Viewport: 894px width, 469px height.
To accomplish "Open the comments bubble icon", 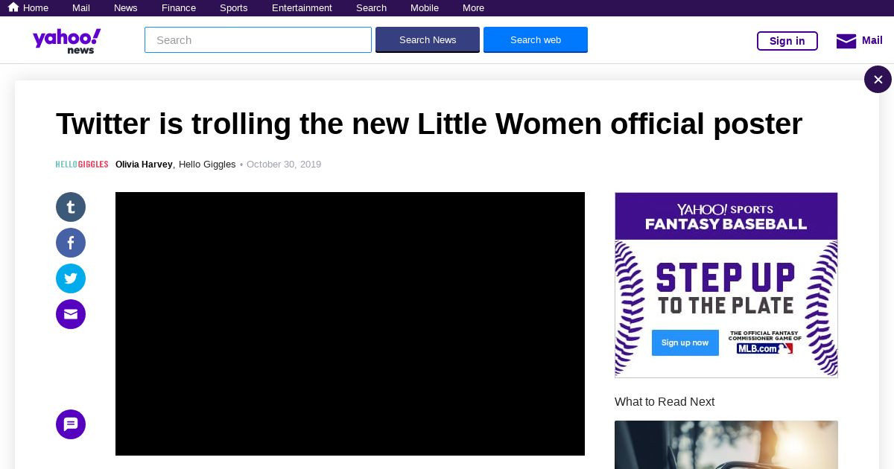I will [x=71, y=424].
